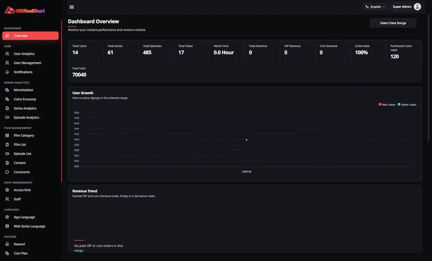
Task: Click the Comments bubble icon
Action: pos(7,172)
